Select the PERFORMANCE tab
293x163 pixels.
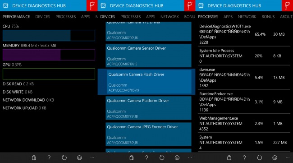pos(16,17)
